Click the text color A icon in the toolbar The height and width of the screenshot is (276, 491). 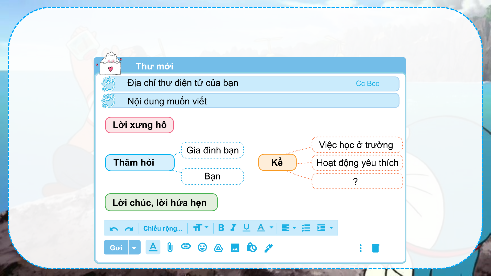261,227
